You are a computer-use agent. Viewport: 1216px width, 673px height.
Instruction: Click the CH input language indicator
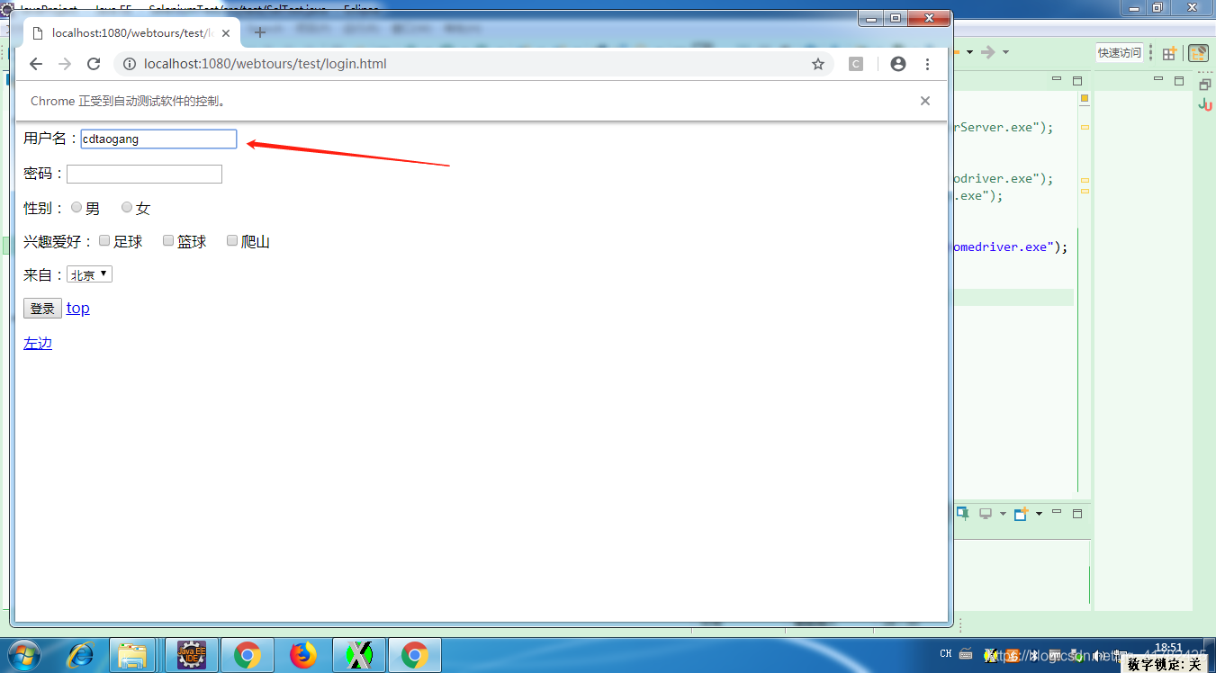point(946,654)
